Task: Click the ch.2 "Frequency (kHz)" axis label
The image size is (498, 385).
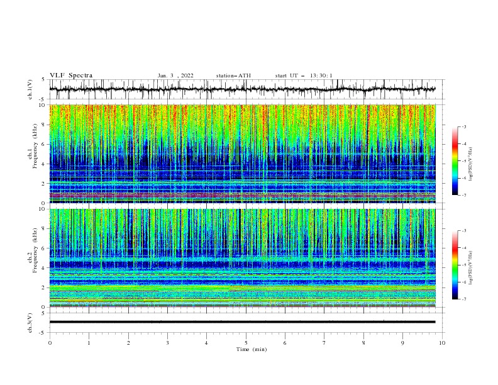Action: (x=35, y=250)
